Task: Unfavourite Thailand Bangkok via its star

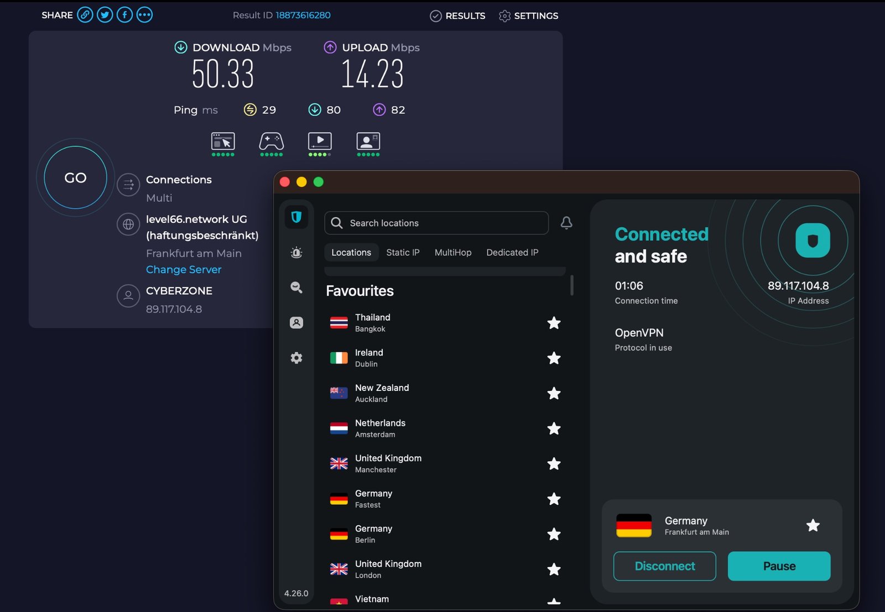Action: 554,323
